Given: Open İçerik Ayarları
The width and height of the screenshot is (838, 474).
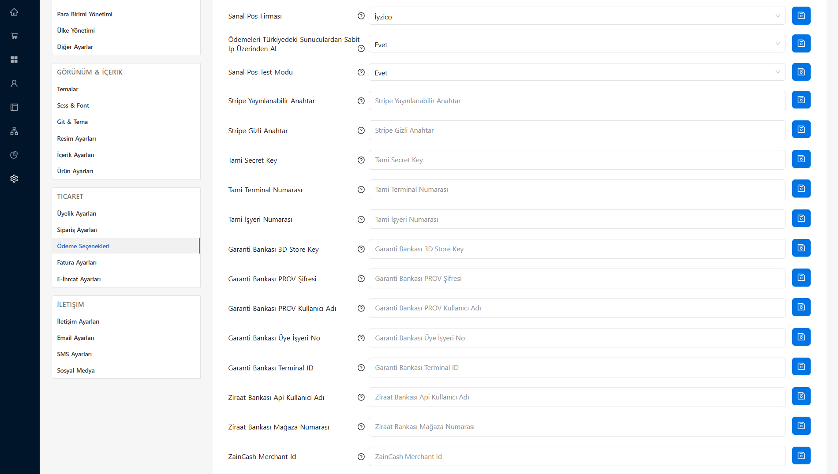Looking at the screenshot, I should pyautogui.click(x=75, y=155).
